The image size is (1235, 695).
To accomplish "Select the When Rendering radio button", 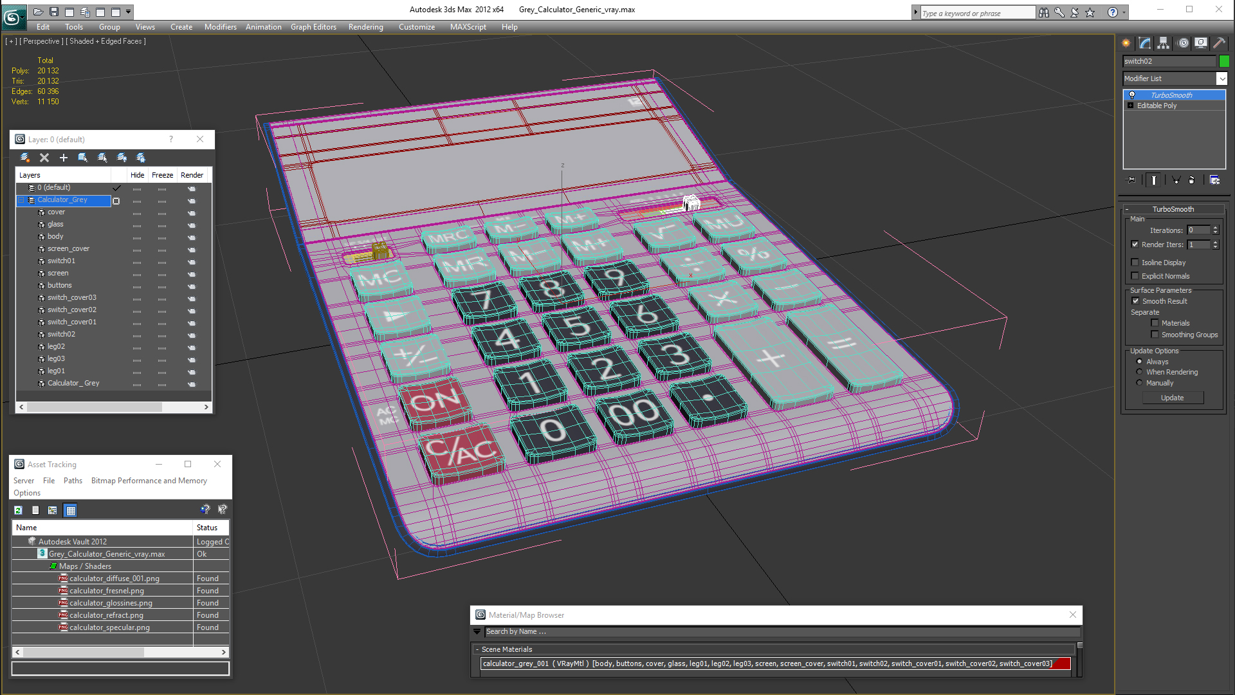I will (x=1140, y=372).
